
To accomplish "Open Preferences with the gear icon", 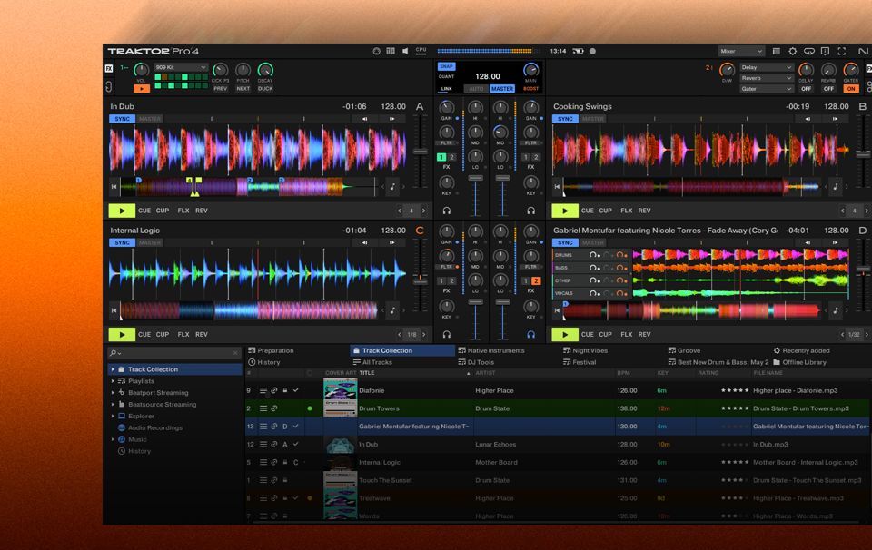I will (792, 52).
